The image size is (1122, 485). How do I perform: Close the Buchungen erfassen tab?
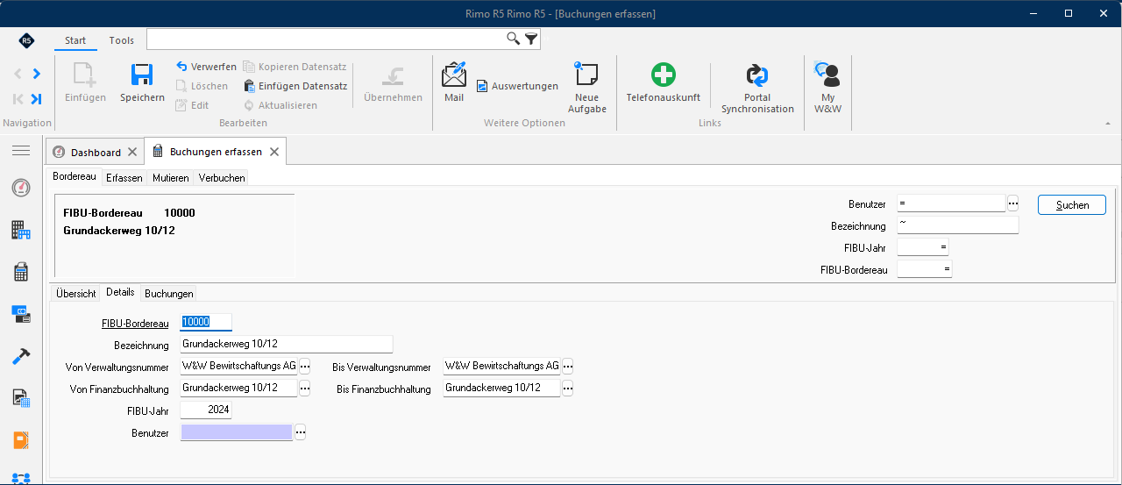click(273, 152)
